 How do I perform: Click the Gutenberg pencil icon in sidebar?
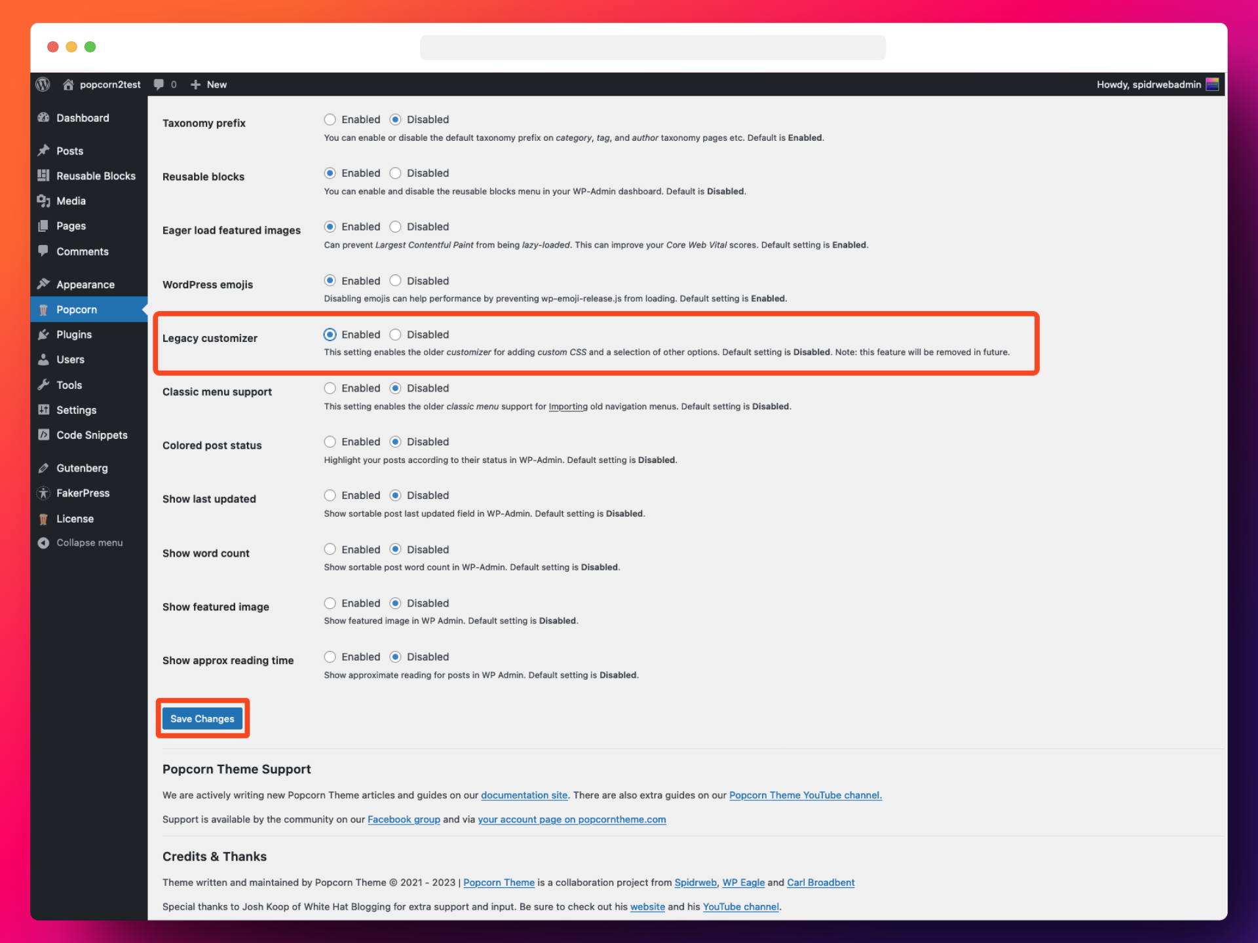pyautogui.click(x=43, y=468)
